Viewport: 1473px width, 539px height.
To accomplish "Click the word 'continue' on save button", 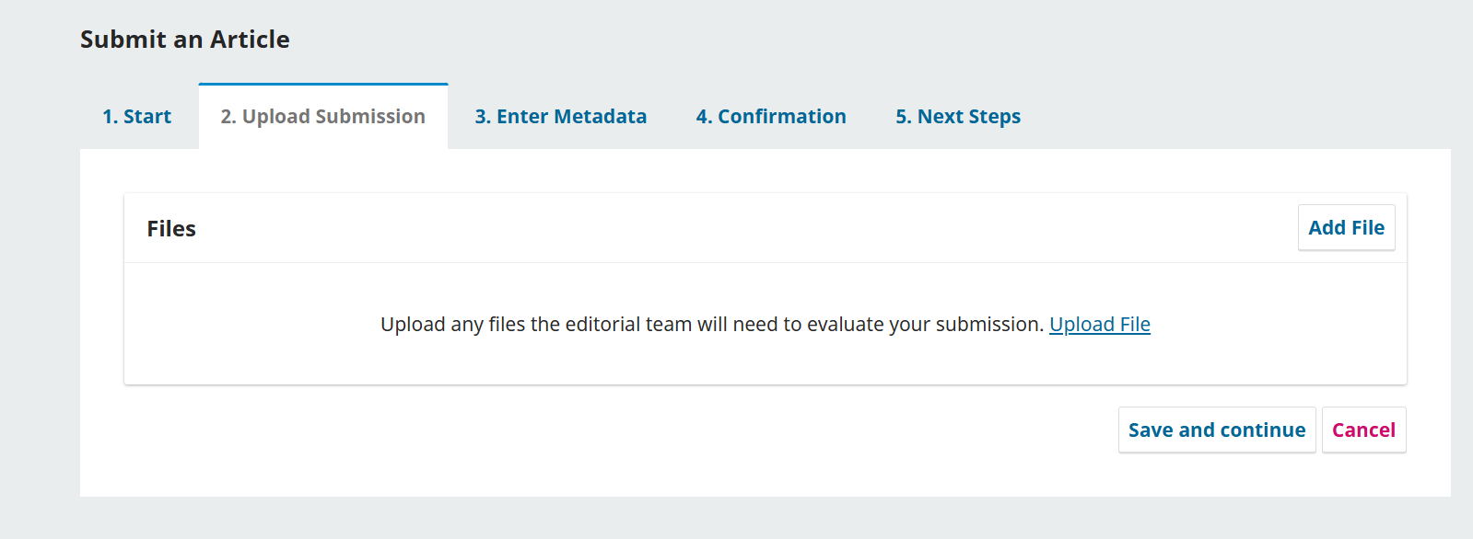I will click(1263, 430).
